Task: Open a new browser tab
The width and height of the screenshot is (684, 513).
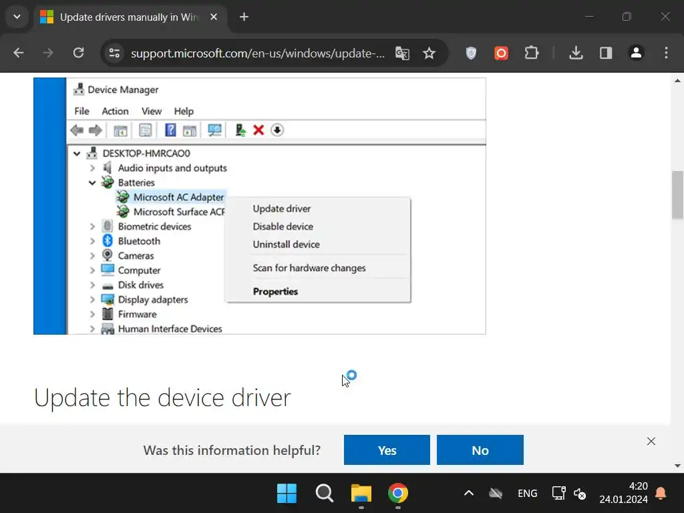Action: click(x=244, y=17)
